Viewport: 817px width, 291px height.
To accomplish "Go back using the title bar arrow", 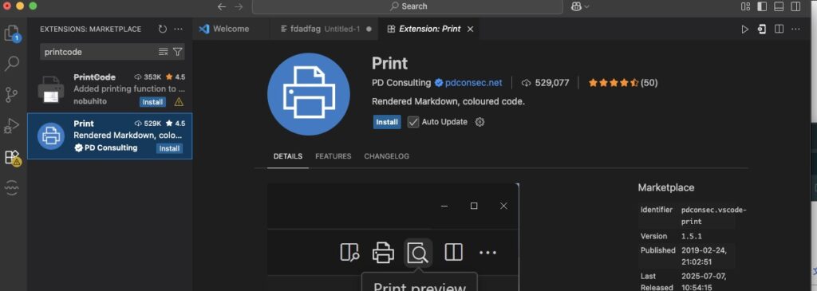I will click(222, 6).
